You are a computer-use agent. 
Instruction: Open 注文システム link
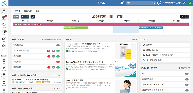[165, 50]
